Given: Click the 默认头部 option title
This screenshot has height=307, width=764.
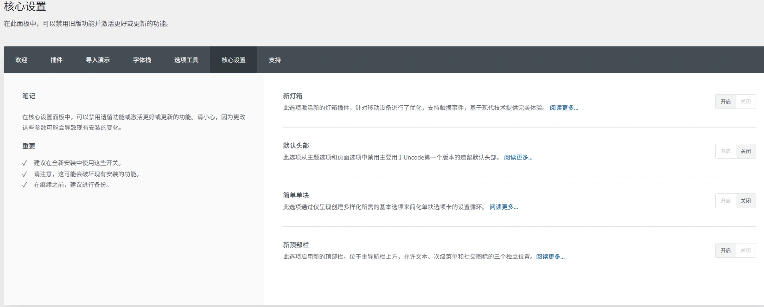Looking at the screenshot, I should click(296, 146).
